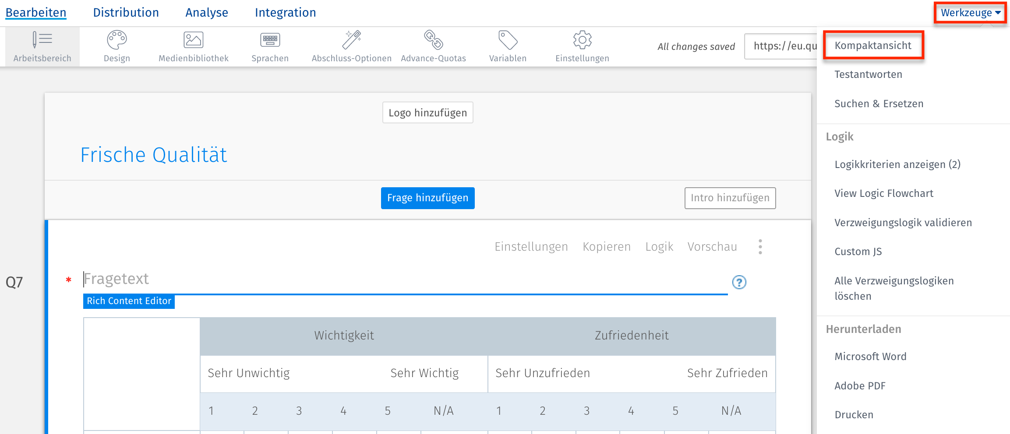
Task: Open the Design palette icon
Action: 116,41
